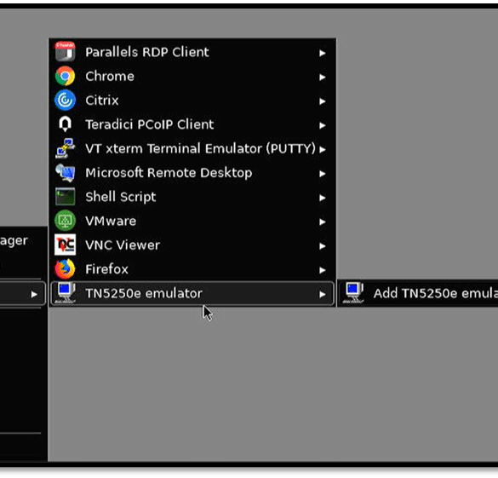Select the Citrix menu label
Viewport: 498px width, 478px height.
[102, 101]
